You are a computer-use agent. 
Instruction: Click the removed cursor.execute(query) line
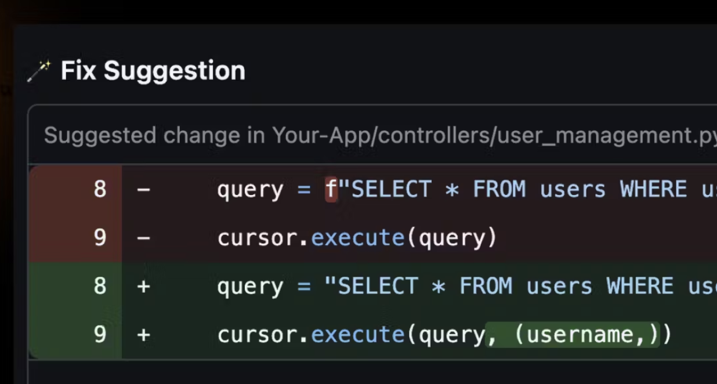pyautogui.click(x=357, y=238)
